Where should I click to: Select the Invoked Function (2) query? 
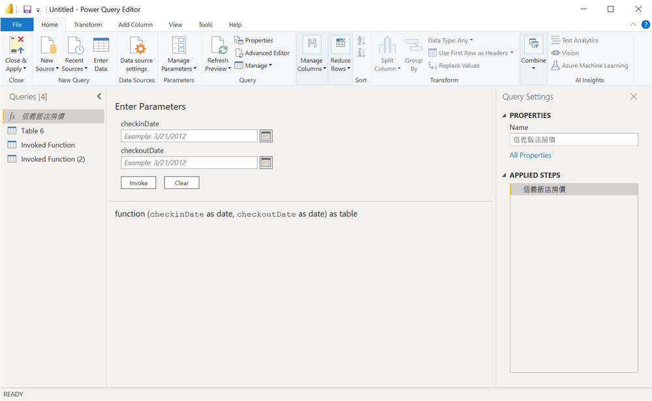pos(54,159)
